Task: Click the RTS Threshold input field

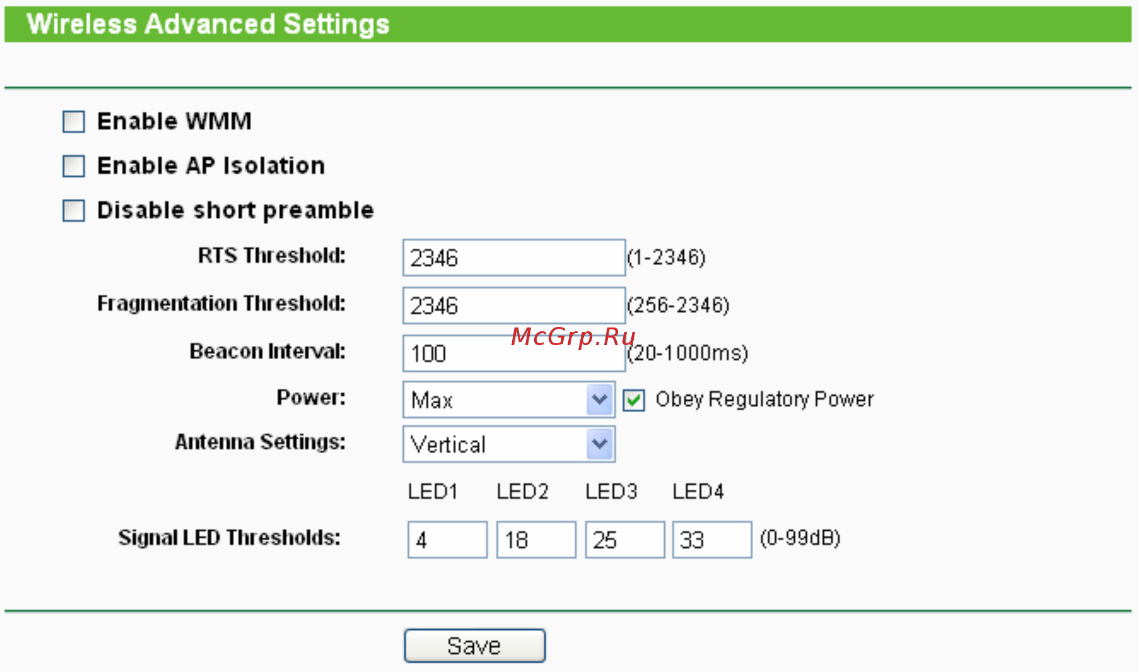Action: point(514,257)
